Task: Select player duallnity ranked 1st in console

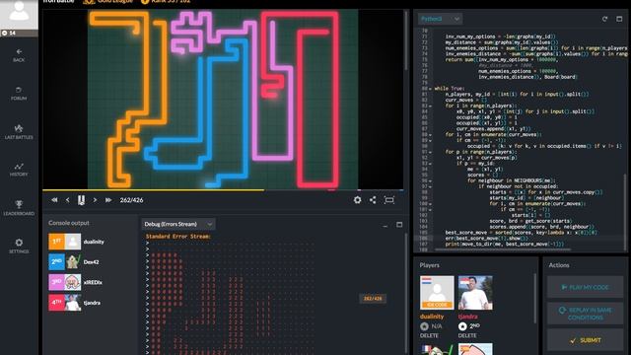Action: click(x=77, y=242)
